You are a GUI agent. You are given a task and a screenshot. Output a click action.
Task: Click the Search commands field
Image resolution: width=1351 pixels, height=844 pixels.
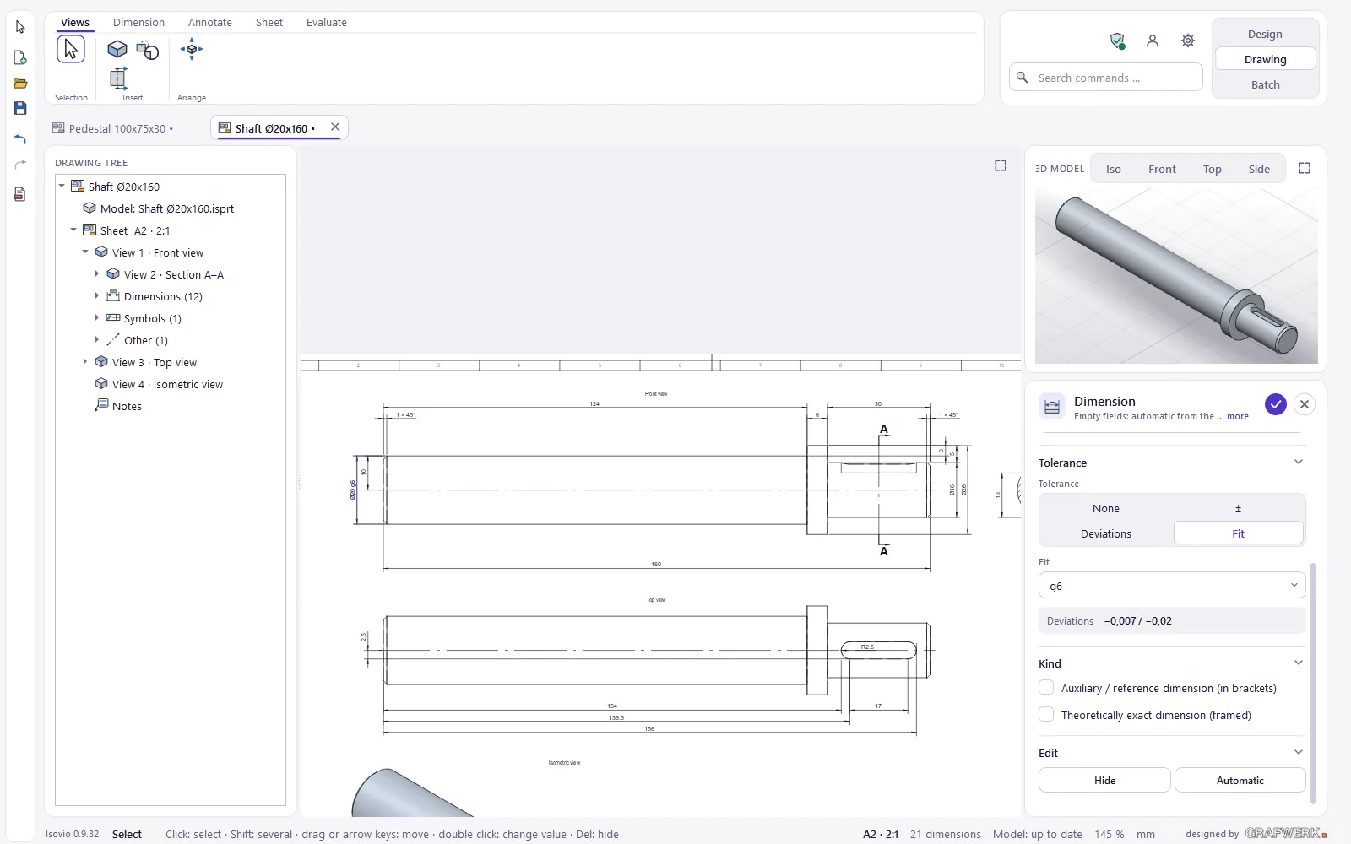pos(1106,78)
